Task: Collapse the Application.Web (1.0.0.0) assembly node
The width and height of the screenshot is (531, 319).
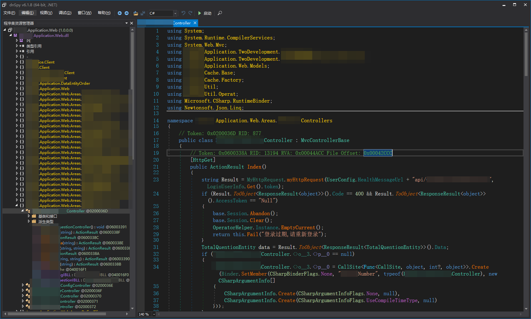Action: pos(5,30)
